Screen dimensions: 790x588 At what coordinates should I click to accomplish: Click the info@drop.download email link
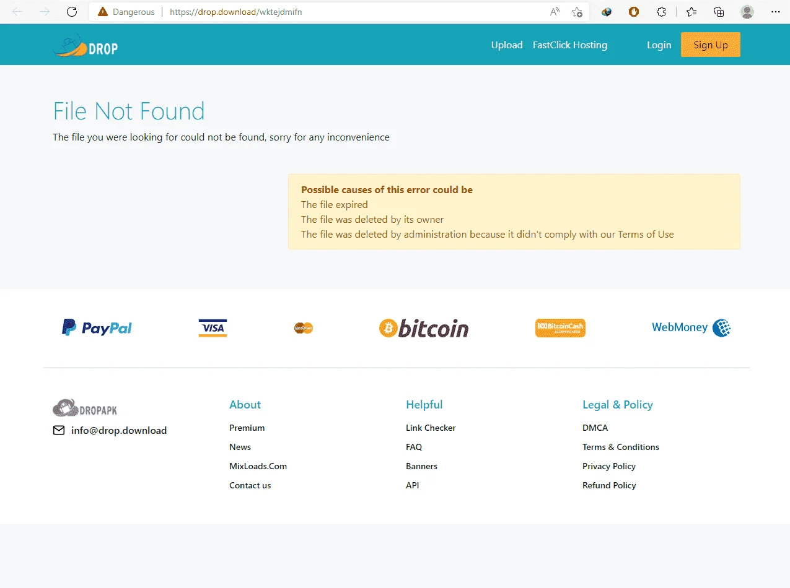pos(119,430)
